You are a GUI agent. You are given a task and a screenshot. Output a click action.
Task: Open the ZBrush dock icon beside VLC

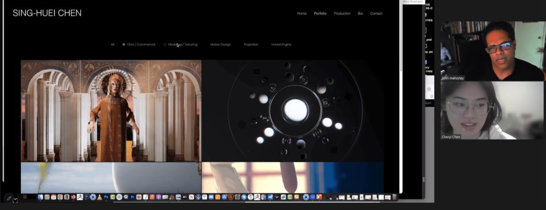pos(80,197)
